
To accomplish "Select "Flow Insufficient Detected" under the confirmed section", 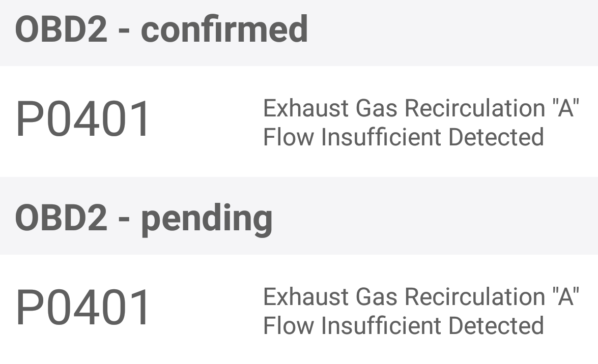I will [x=403, y=137].
